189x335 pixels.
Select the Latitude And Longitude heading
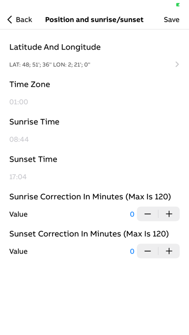tap(55, 47)
